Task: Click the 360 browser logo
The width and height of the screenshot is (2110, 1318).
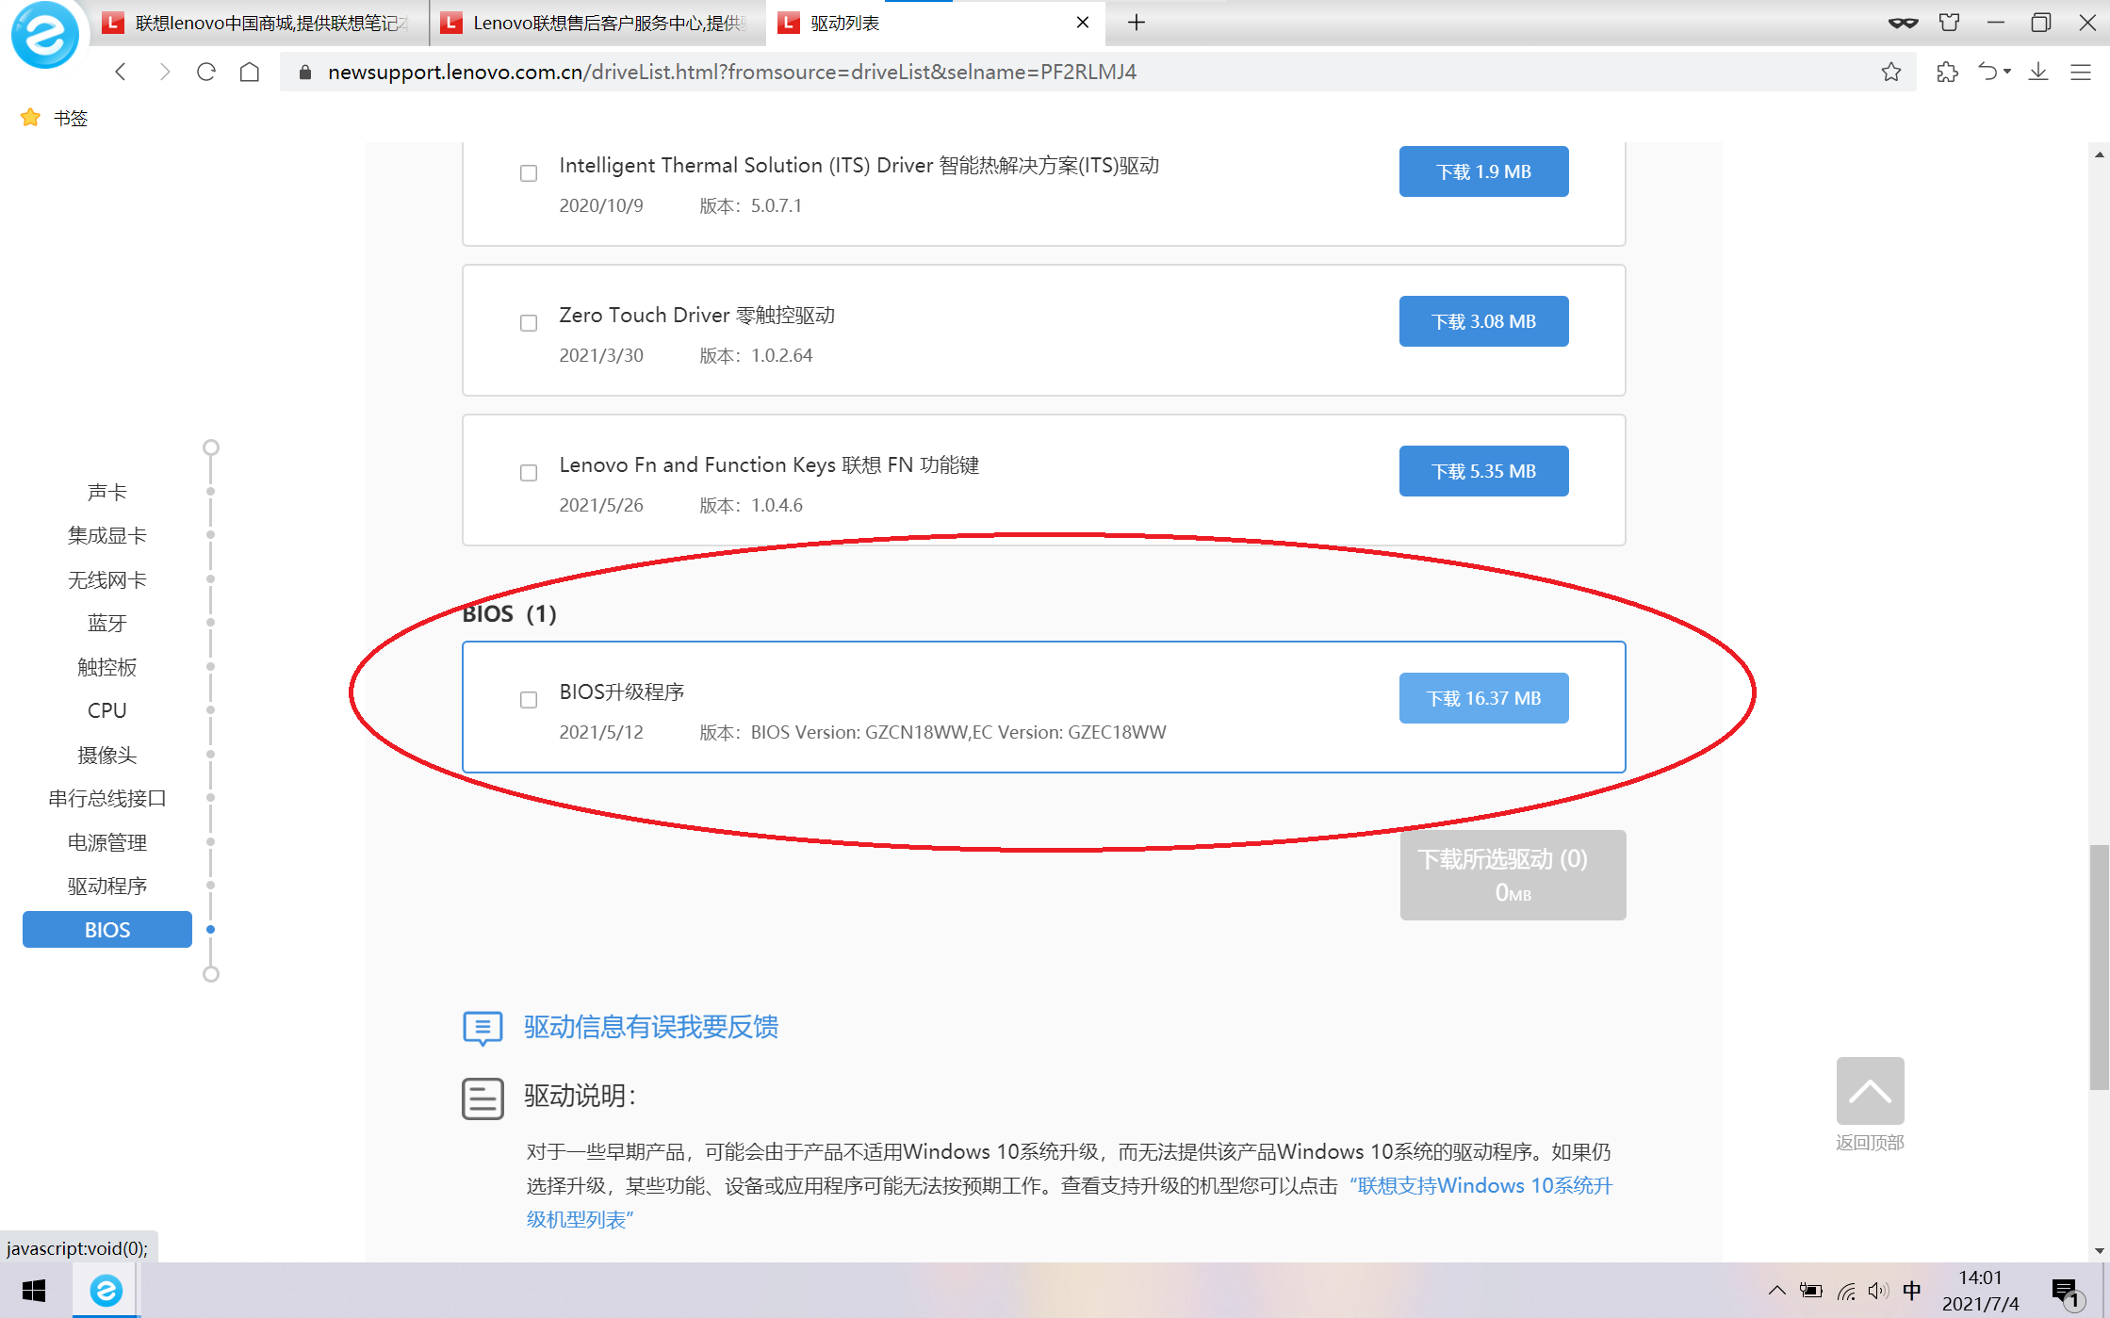Action: pyautogui.click(x=44, y=36)
